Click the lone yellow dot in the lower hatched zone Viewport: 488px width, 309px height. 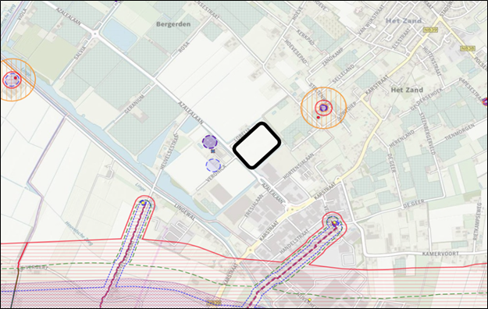[x=309, y=300]
